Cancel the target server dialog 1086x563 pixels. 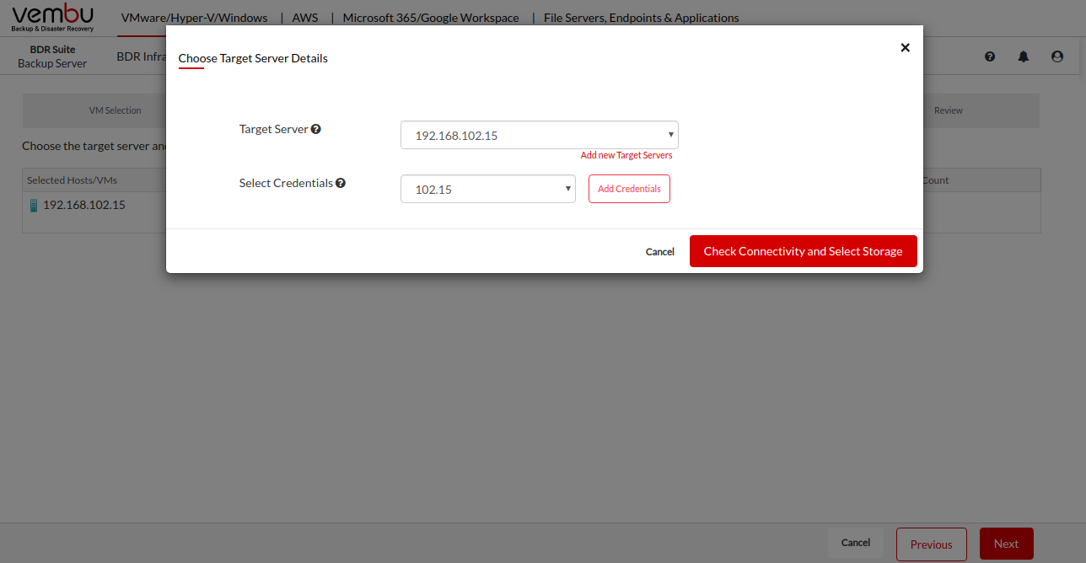(x=659, y=251)
